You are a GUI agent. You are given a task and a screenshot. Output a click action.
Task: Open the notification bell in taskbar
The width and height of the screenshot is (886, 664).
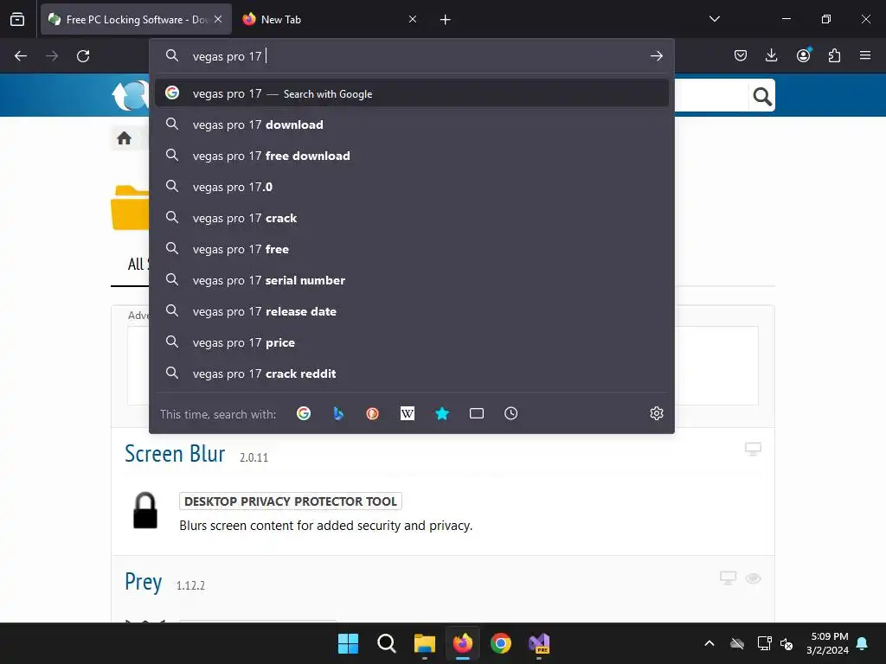coord(862,643)
